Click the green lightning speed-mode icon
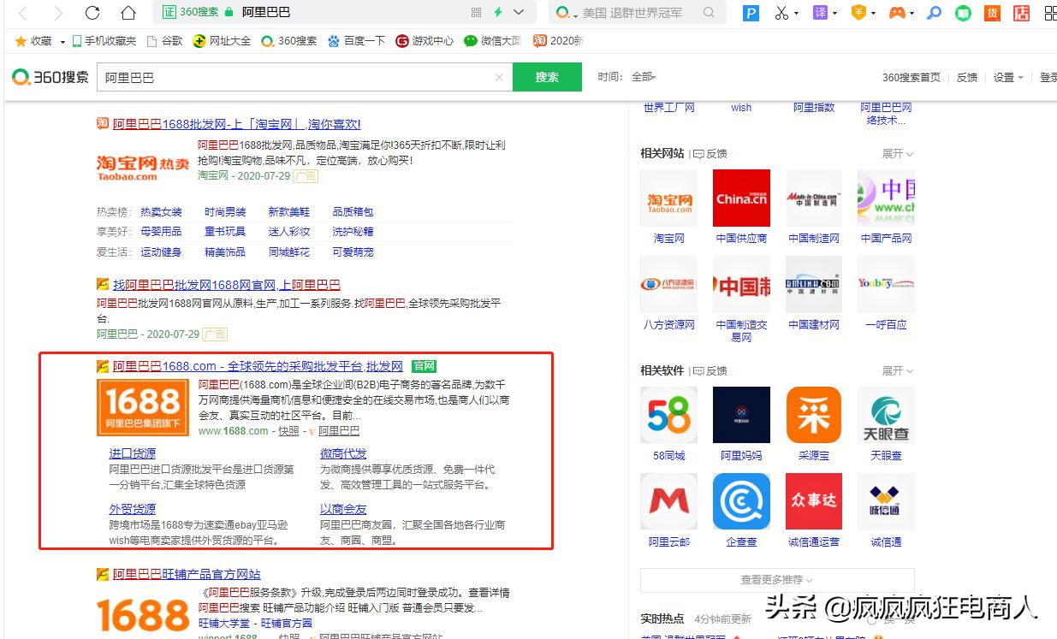 pyautogui.click(x=498, y=13)
